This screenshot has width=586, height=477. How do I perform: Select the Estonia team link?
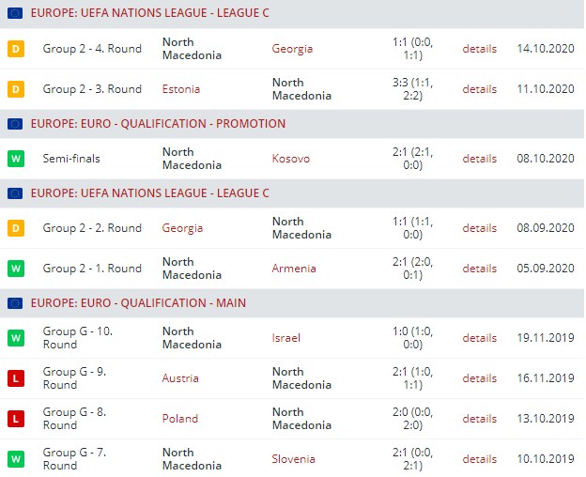point(180,89)
